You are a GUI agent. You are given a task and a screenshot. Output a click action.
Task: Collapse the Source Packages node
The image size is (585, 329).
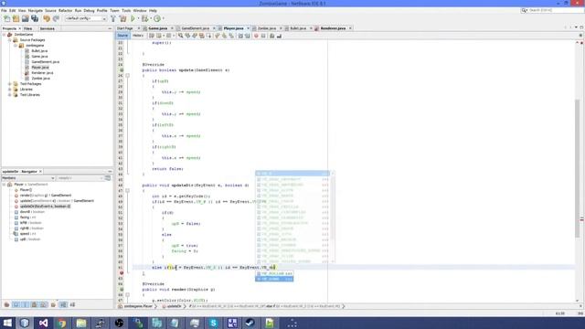click(10, 40)
